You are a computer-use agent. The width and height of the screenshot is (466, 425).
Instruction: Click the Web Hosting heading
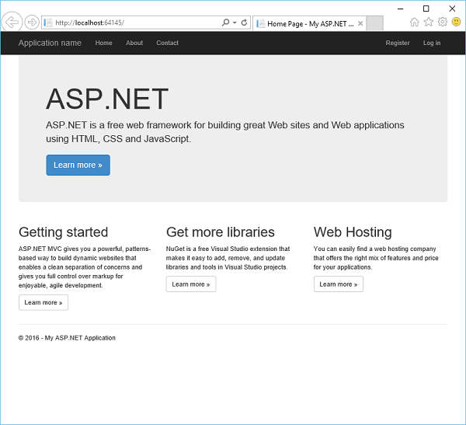click(x=353, y=232)
